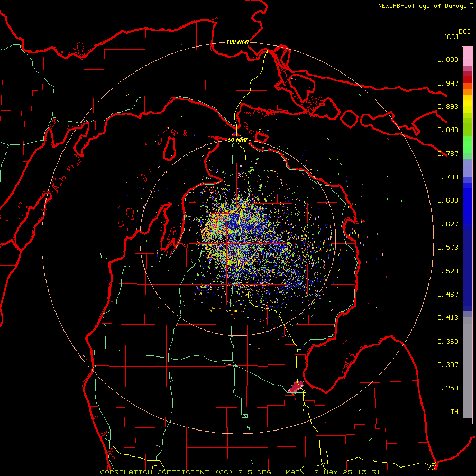Click the [CC] legend unit label

click(451, 36)
